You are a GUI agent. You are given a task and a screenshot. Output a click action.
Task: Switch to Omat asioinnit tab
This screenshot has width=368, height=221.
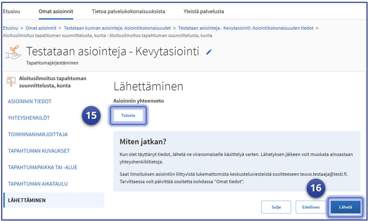click(x=56, y=11)
